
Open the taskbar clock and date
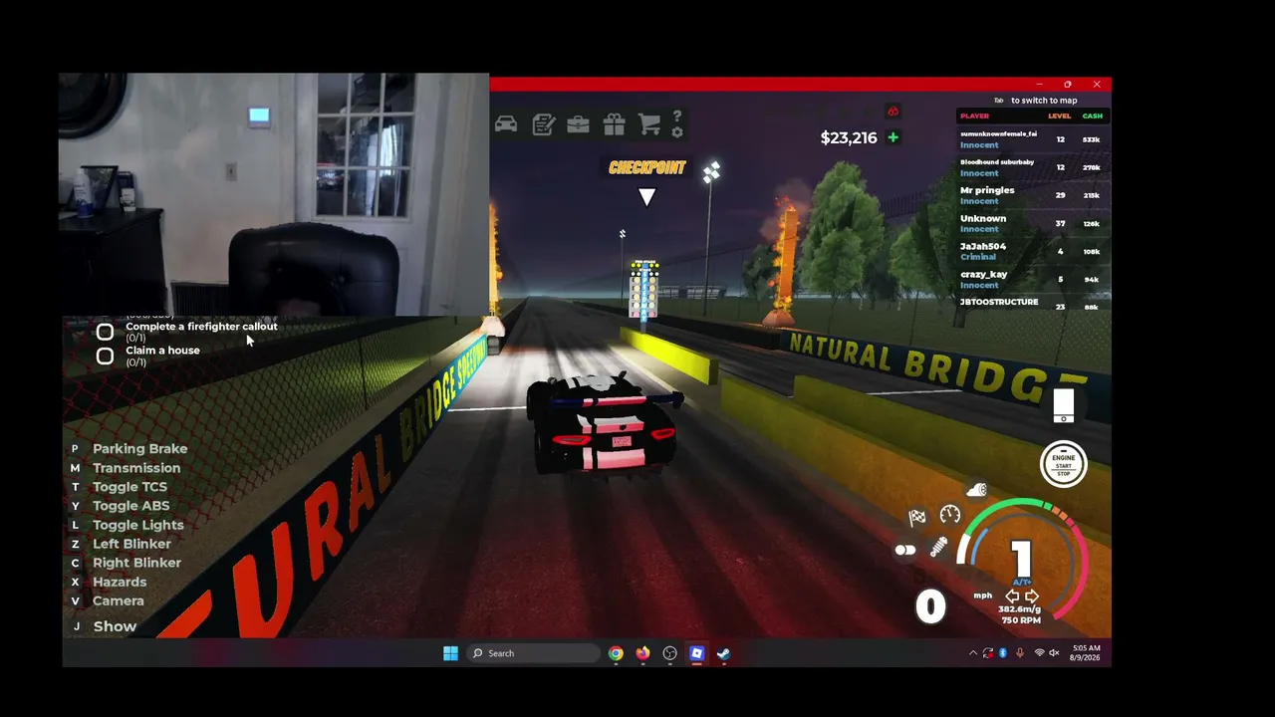1087,653
